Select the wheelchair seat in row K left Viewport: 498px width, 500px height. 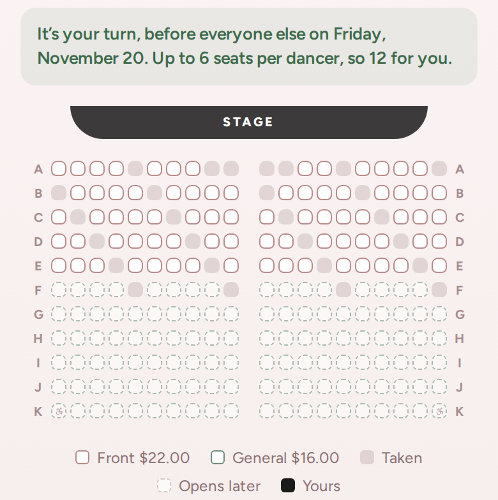59,411
